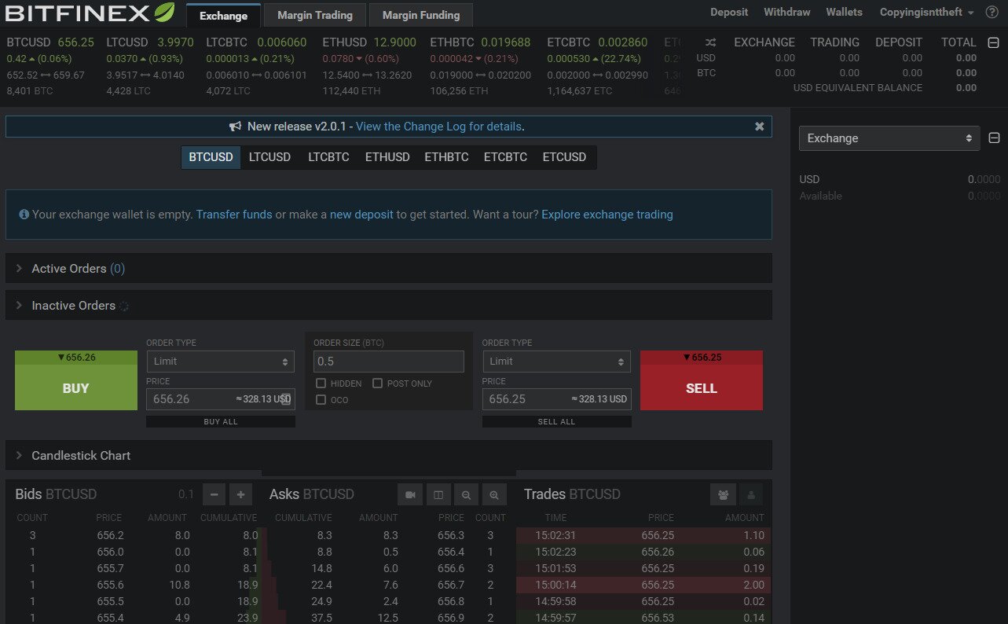Click the sell price input field
Screen dimensions: 1008x624
(556, 399)
